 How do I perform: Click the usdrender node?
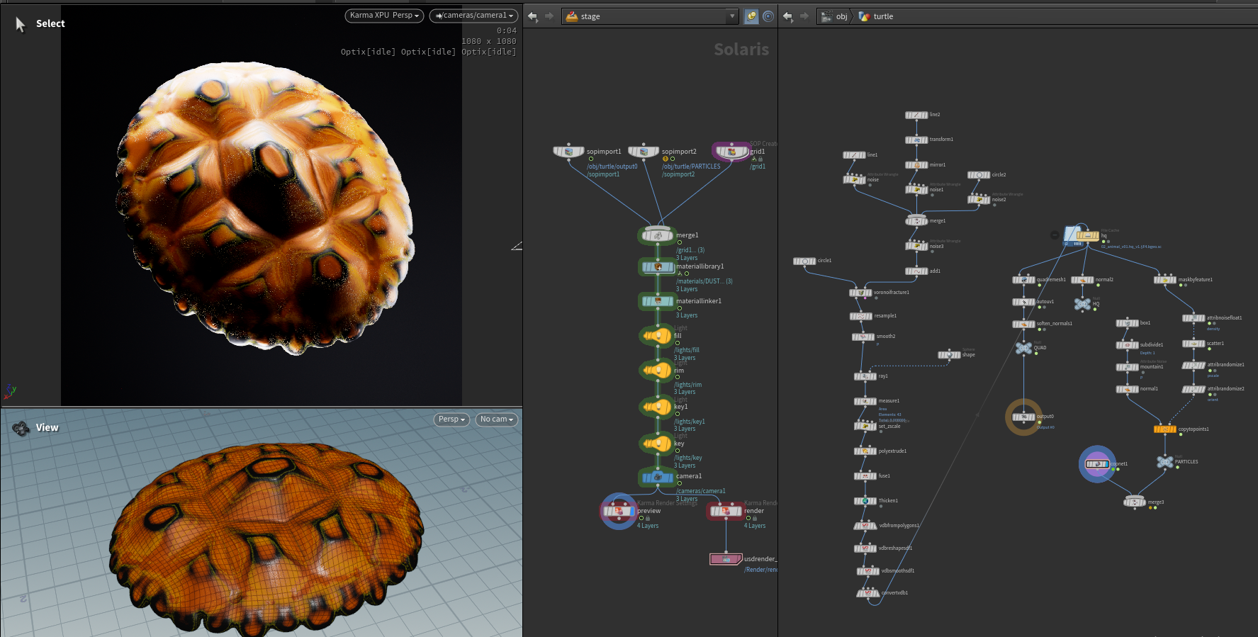click(x=726, y=559)
